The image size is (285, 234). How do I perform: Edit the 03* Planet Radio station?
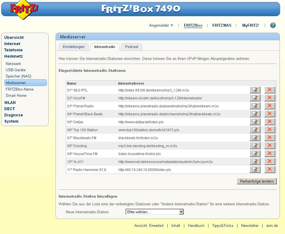[x=255, y=106]
